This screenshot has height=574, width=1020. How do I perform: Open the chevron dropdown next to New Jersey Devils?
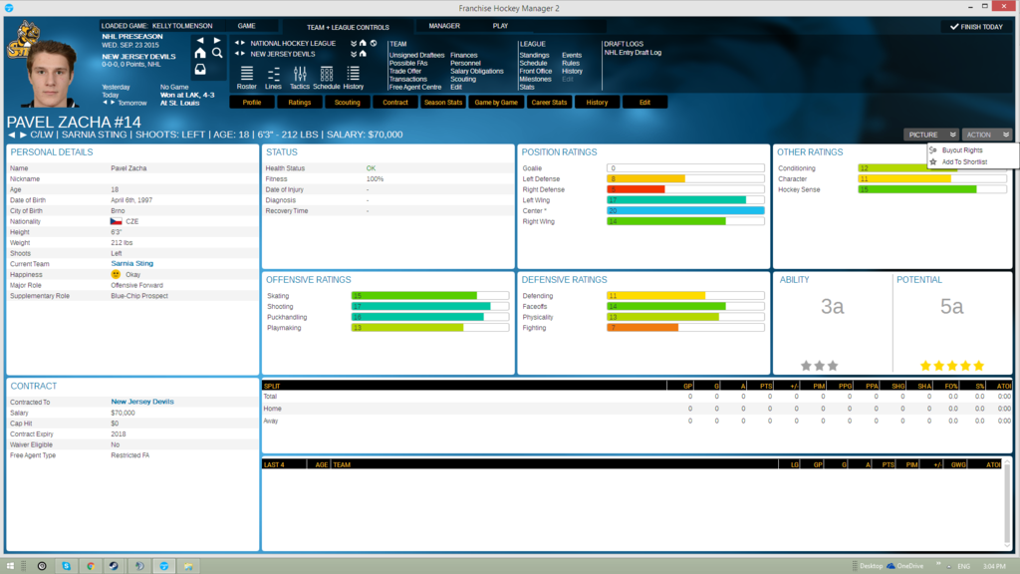[x=353, y=53]
